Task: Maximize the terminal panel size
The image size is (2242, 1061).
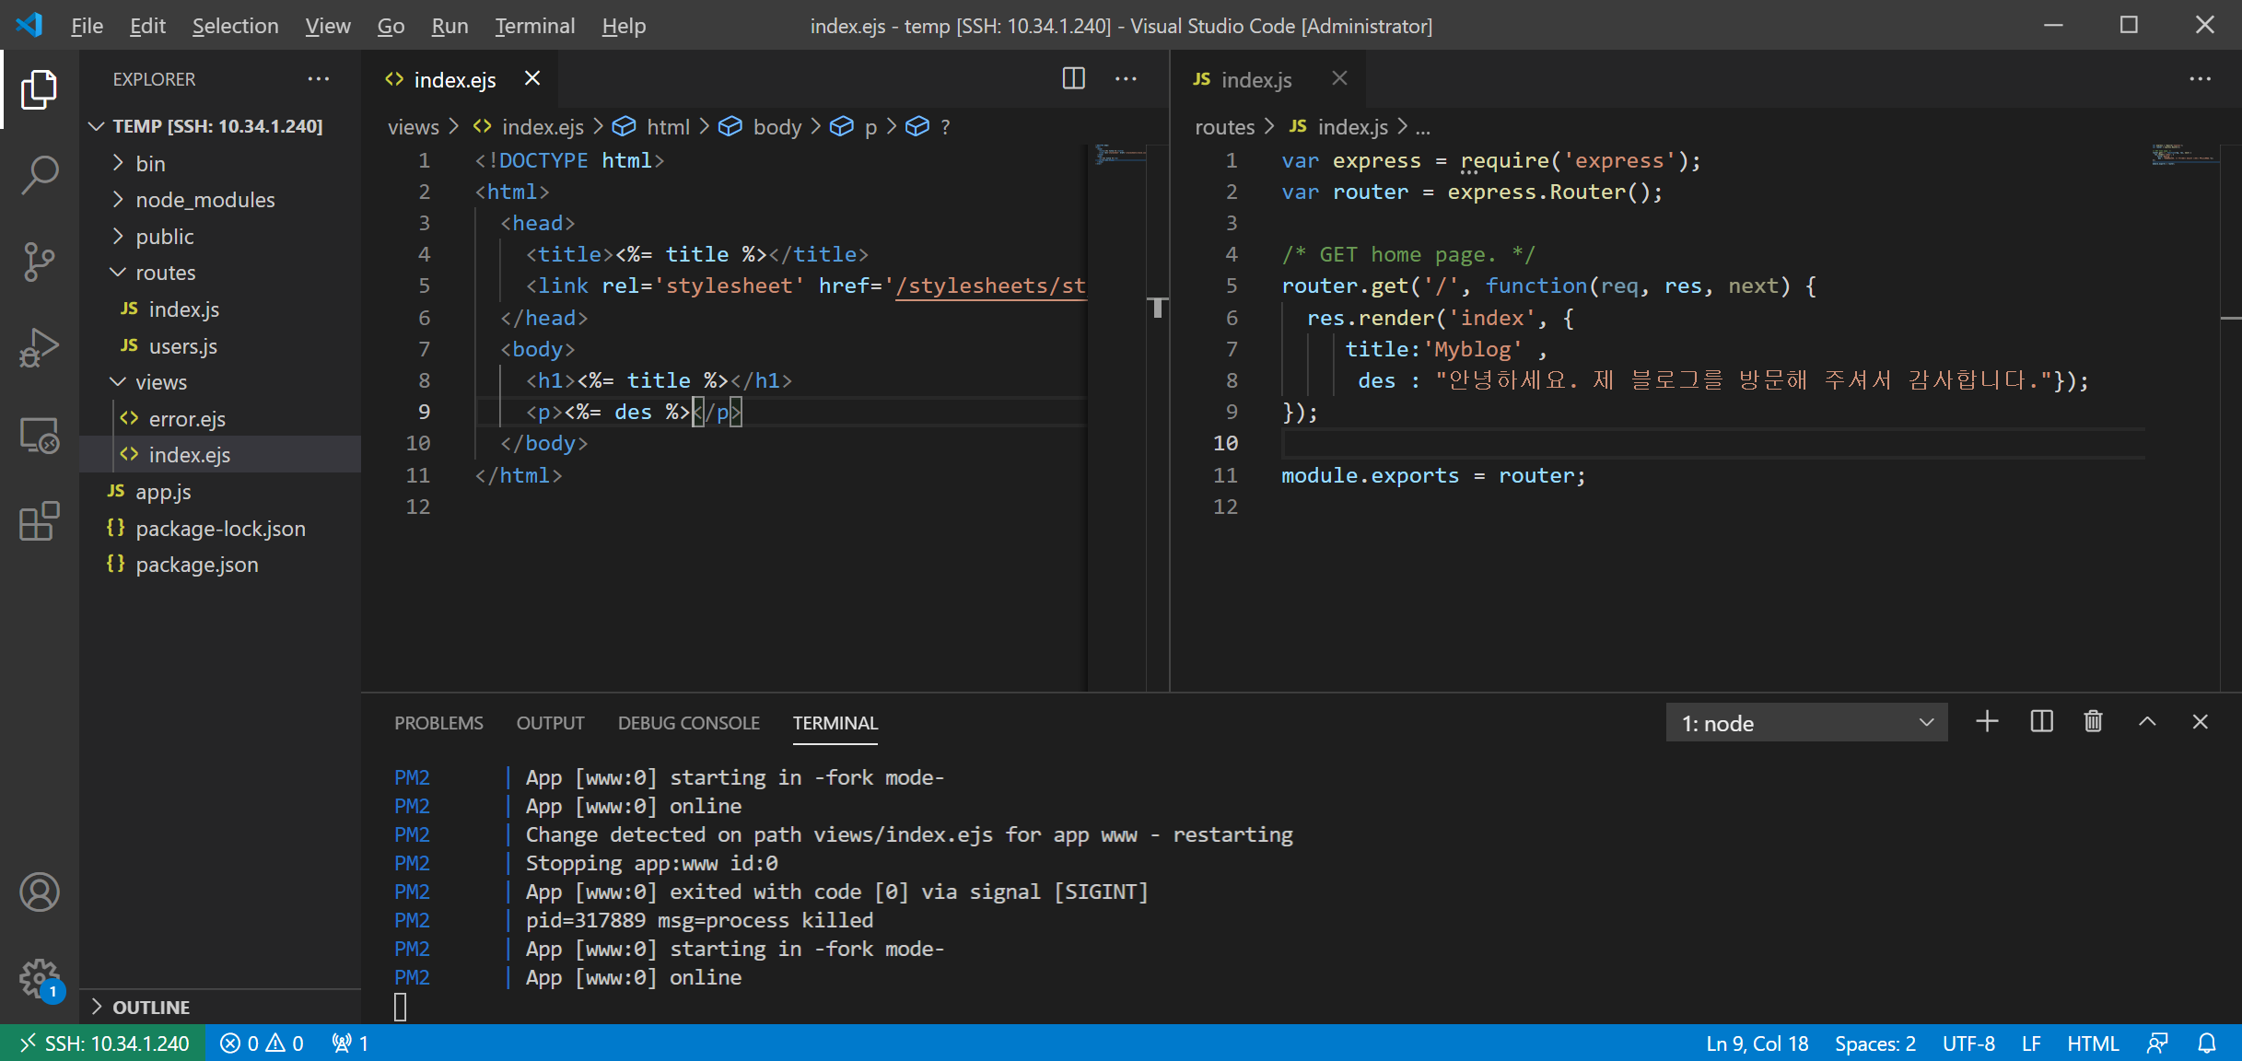Action: click(x=2147, y=722)
